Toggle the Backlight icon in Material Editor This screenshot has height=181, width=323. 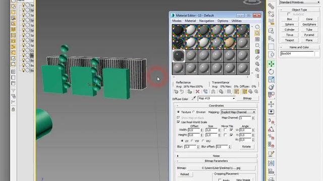257,33
